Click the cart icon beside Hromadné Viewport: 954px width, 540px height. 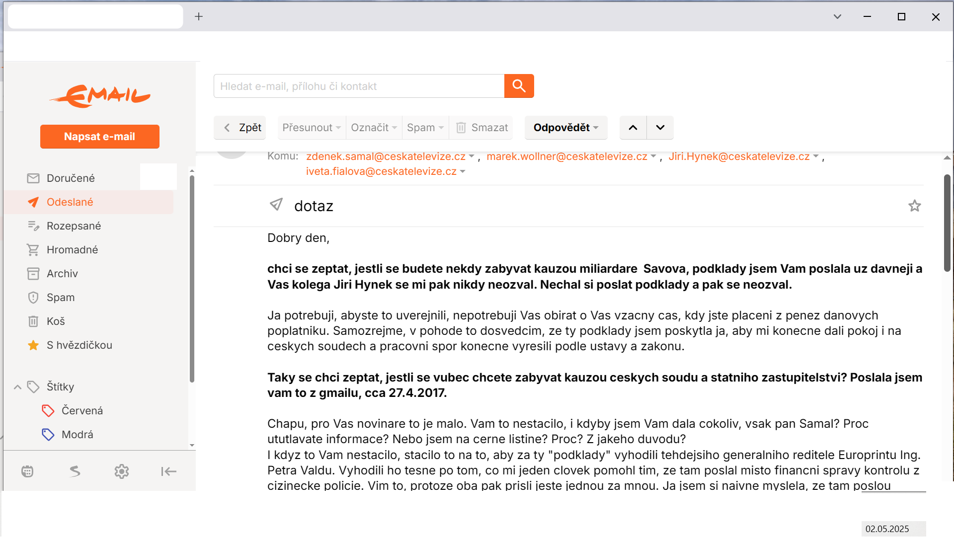point(33,249)
